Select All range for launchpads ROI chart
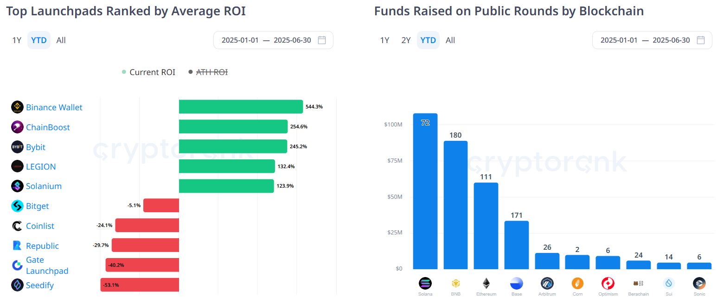Screen dimensions: 717x303 (x=61, y=40)
